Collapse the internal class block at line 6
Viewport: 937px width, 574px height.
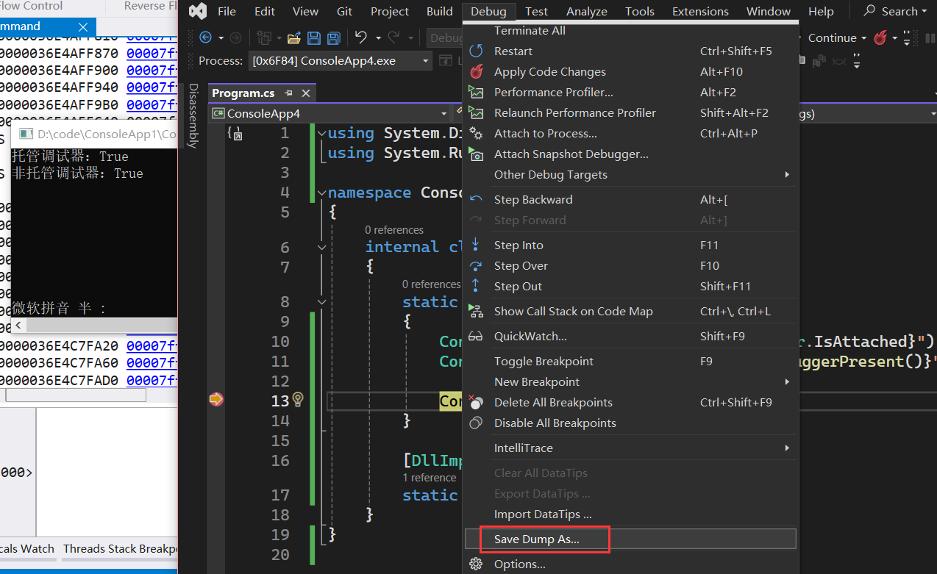pyautogui.click(x=321, y=247)
